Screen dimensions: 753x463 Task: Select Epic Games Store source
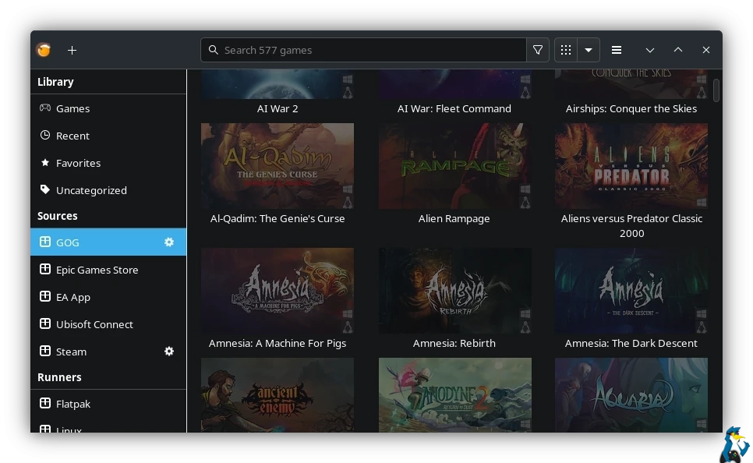(x=97, y=270)
